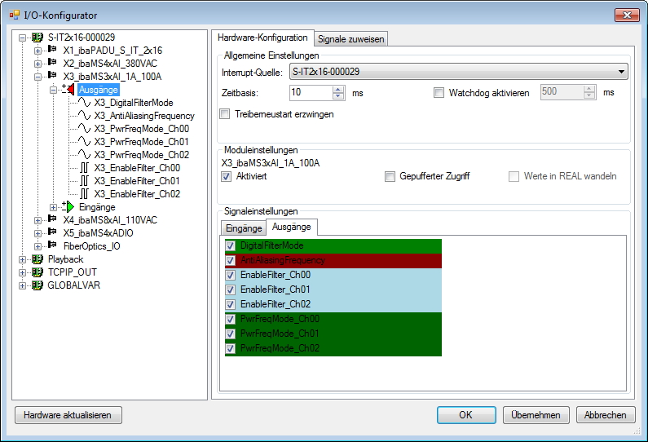Click the sine icon of X3_AntiAliasingFrequency
648x442 pixels.
point(84,115)
